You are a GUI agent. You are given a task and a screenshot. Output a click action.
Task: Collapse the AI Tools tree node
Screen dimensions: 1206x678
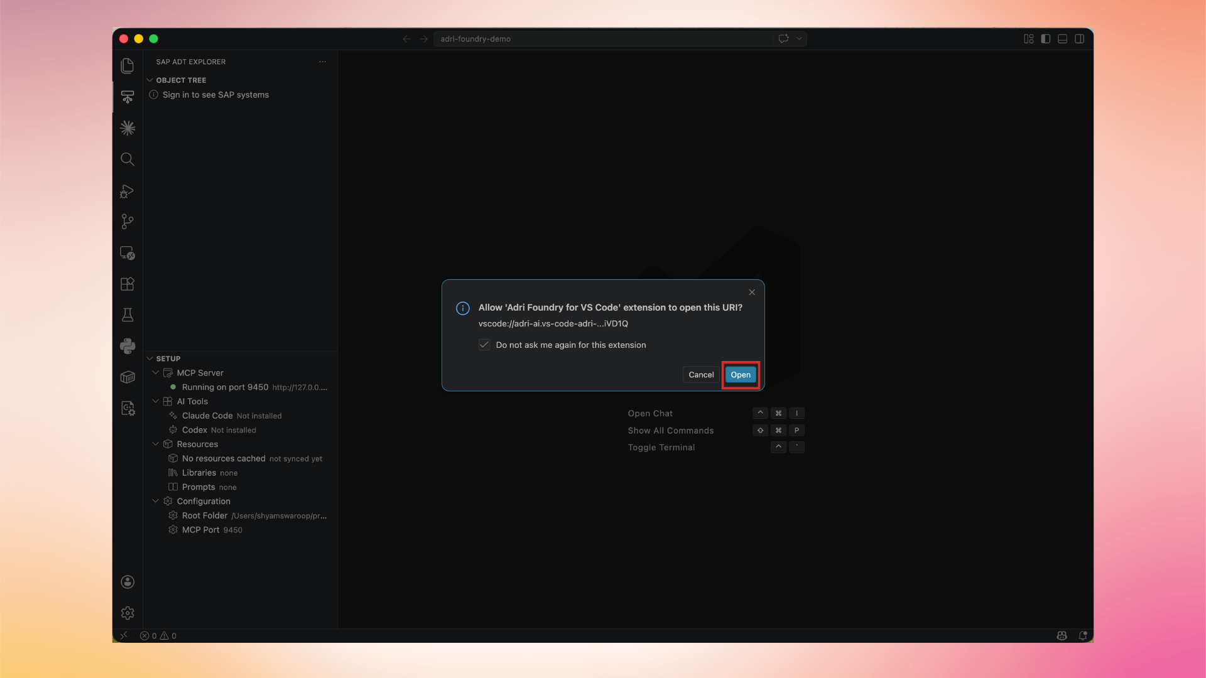click(x=156, y=401)
